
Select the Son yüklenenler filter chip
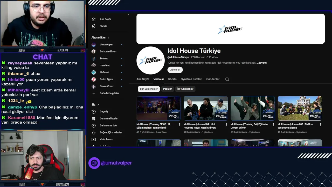click(x=149, y=89)
